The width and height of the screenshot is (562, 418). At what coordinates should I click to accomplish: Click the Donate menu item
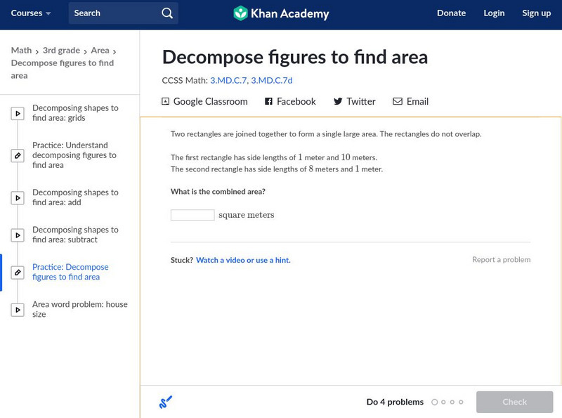coord(451,13)
